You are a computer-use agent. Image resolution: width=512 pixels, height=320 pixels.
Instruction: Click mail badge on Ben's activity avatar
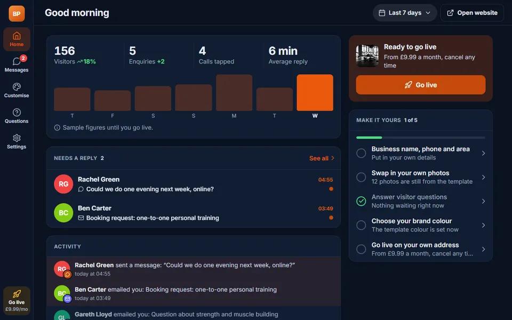click(x=67, y=299)
